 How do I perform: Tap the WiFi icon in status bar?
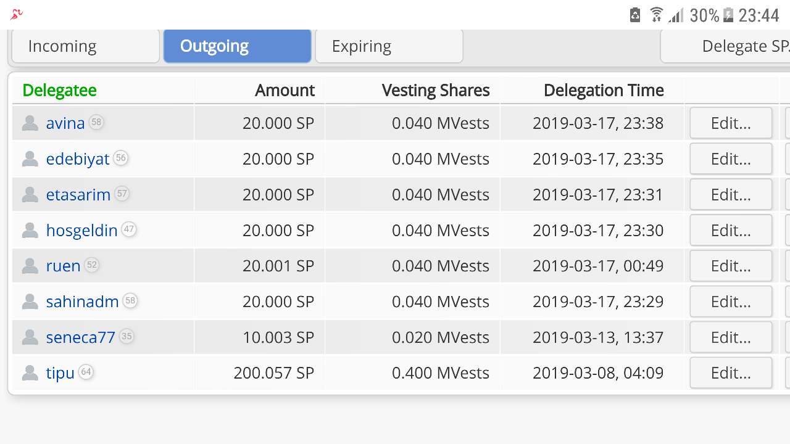pyautogui.click(x=656, y=15)
